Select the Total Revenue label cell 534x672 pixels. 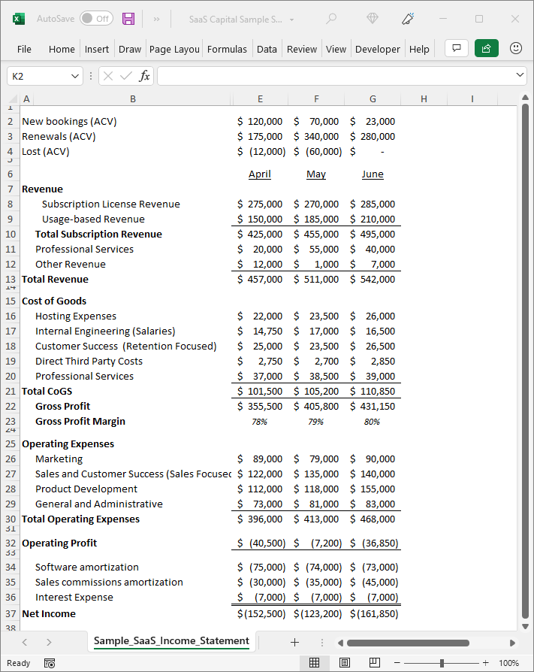pyautogui.click(x=55, y=280)
